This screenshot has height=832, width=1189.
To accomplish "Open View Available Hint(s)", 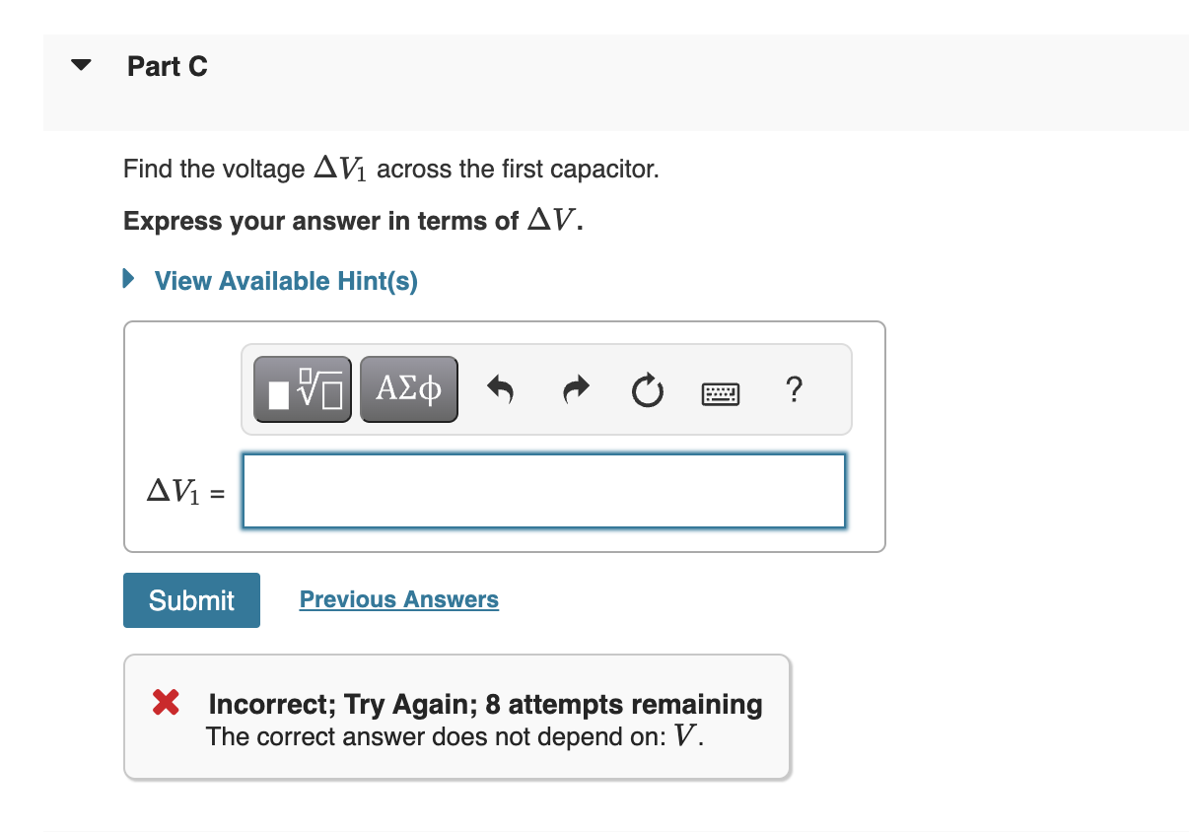I will (285, 281).
